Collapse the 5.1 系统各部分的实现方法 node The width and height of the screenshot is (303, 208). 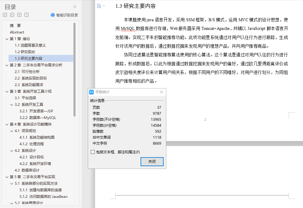(x=12, y=183)
